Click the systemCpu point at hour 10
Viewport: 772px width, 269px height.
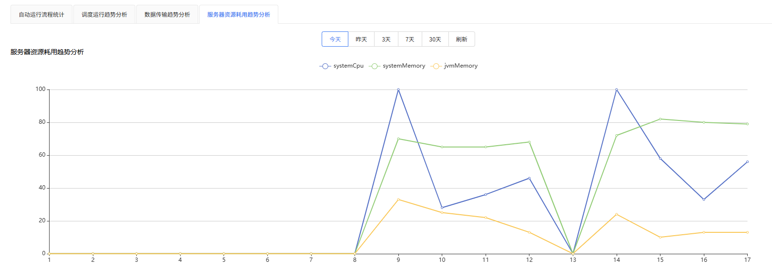(442, 208)
